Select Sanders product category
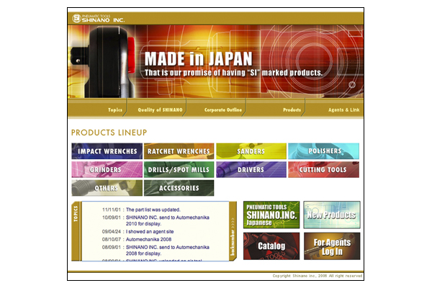 [251, 151]
